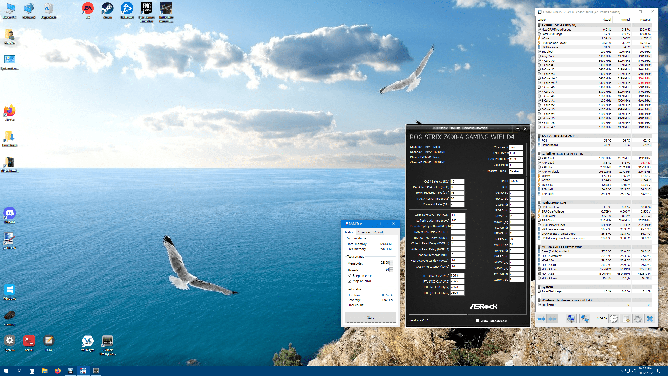Click the HWiNFO taskbar icon
The image size is (668, 376).
click(x=70, y=371)
